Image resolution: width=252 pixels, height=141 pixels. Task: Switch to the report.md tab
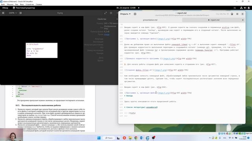click(214, 20)
